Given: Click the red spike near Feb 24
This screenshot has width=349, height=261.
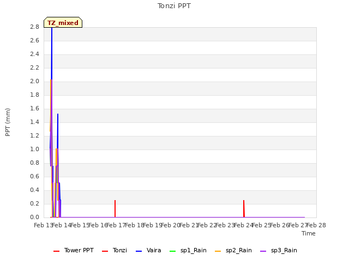Looking at the screenshot, I should (244, 209).
